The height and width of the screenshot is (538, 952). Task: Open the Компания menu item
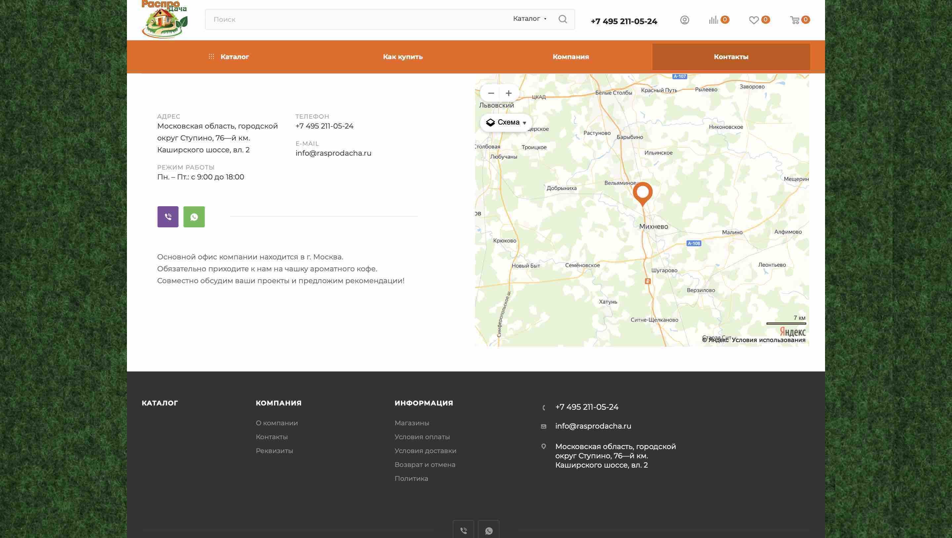pyautogui.click(x=571, y=57)
